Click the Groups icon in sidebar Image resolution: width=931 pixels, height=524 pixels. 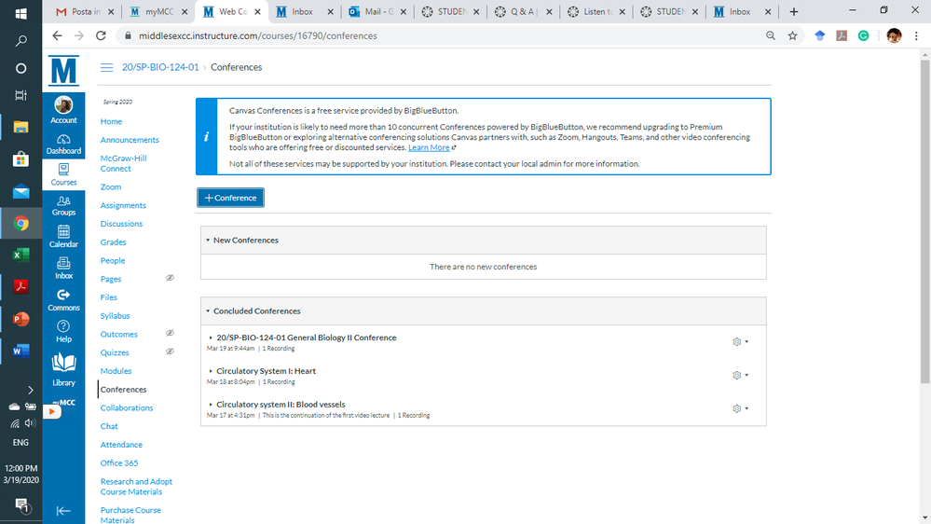point(63,205)
